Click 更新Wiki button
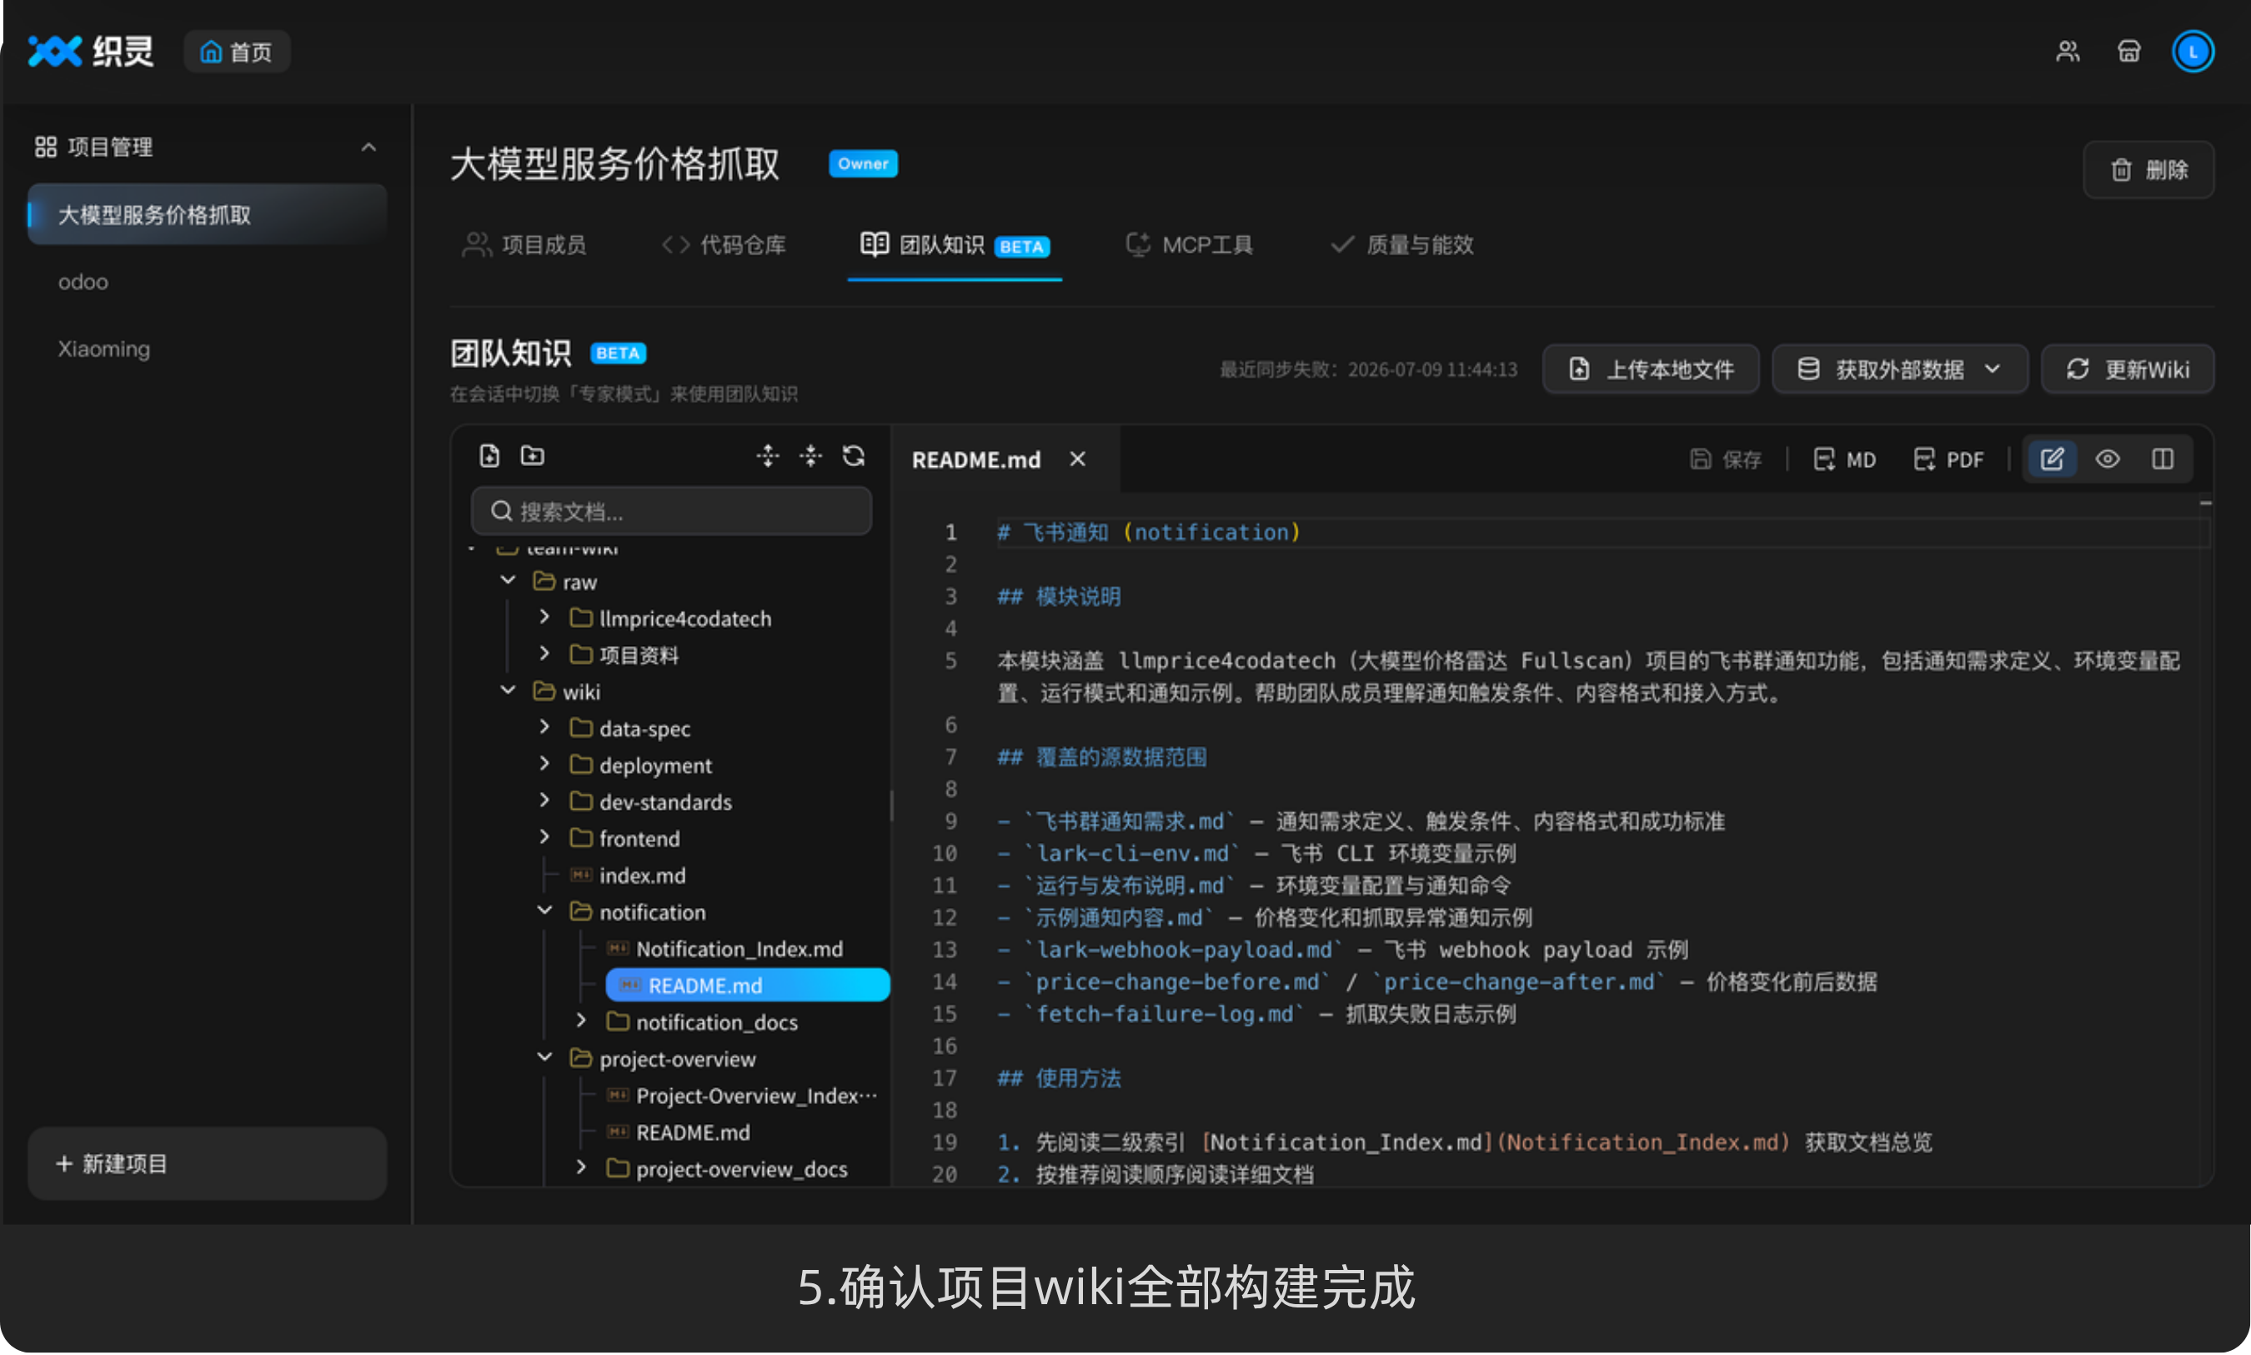The image size is (2251, 1355). point(2128,369)
